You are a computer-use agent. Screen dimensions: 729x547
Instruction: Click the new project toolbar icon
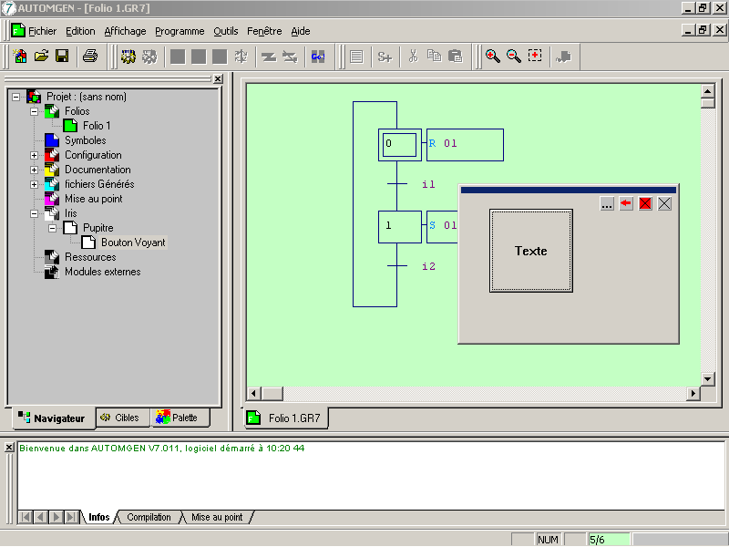click(x=20, y=57)
